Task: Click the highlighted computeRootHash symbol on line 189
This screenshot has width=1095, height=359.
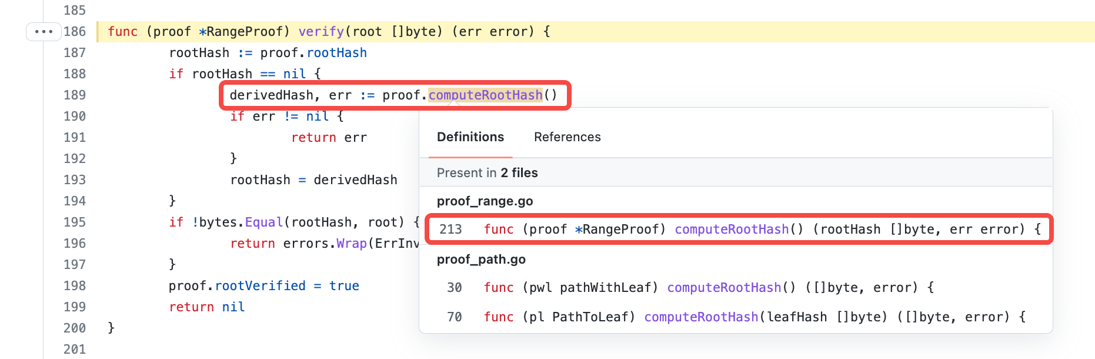Action: [x=485, y=95]
